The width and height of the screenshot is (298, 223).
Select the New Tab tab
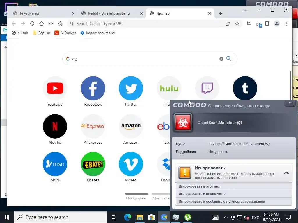click(x=180, y=13)
